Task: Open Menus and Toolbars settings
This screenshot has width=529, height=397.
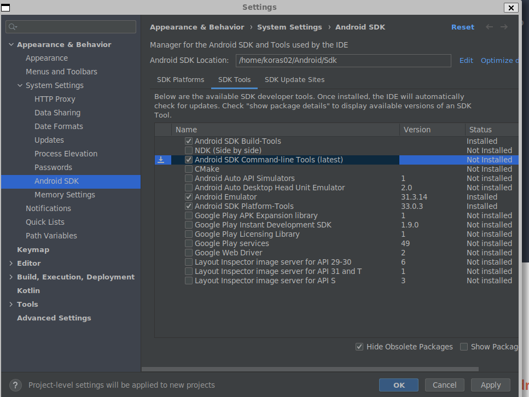Action: pos(61,72)
